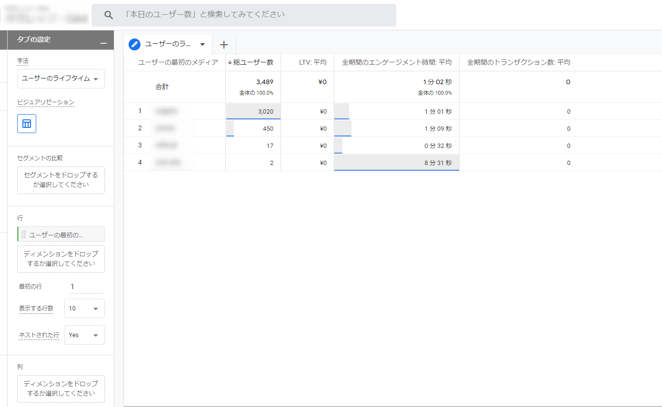Edit the 最初の行 value field
The height and width of the screenshot is (407, 662).
pyautogui.click(x=86, y=287)
